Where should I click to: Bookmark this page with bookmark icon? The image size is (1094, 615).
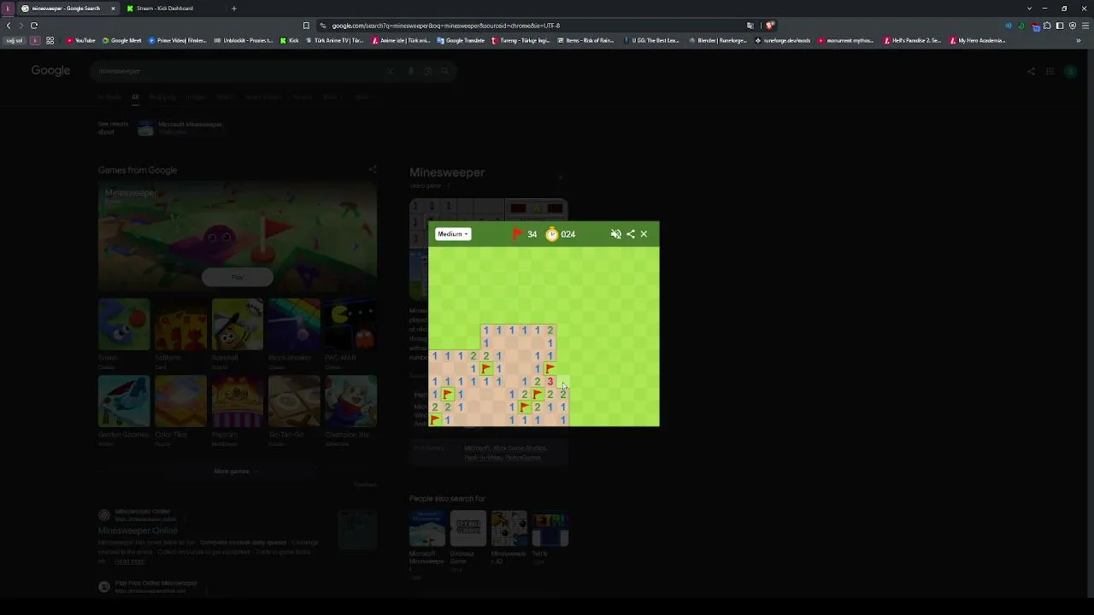click(306, 26)
